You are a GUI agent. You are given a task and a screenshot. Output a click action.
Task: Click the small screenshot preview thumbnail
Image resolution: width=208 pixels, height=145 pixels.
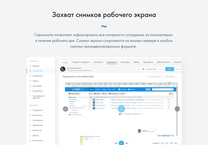[90, 141]
